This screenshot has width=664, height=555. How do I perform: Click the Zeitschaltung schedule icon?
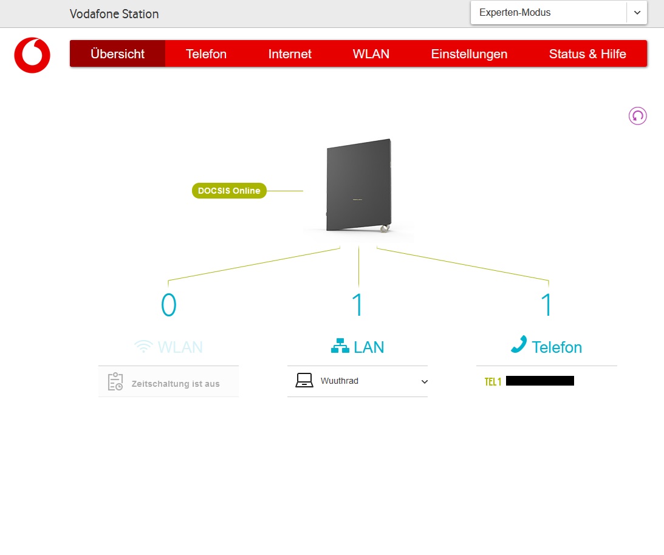(x=115, y=381)
